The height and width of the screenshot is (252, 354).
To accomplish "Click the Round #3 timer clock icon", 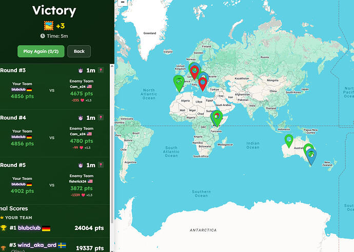I will pos(81,70).
